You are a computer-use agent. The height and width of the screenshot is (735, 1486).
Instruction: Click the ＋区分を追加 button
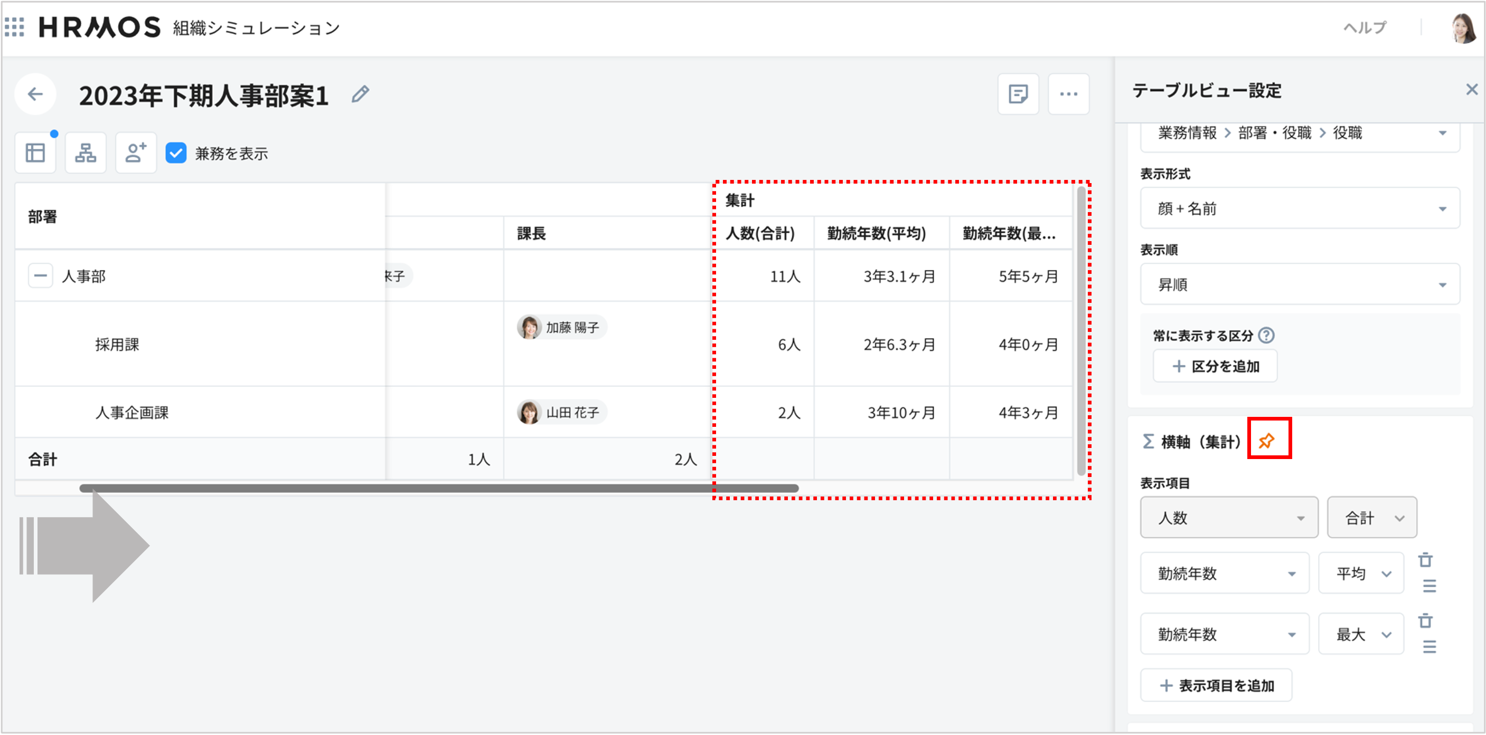[1215, 366]
